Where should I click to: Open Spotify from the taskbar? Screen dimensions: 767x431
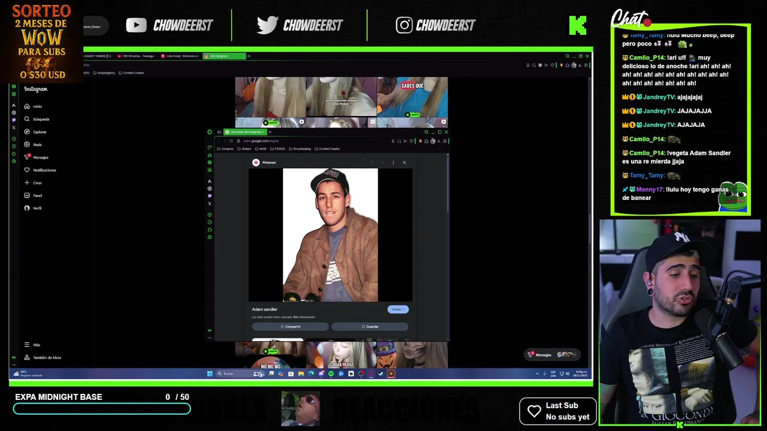coord(331,374)
